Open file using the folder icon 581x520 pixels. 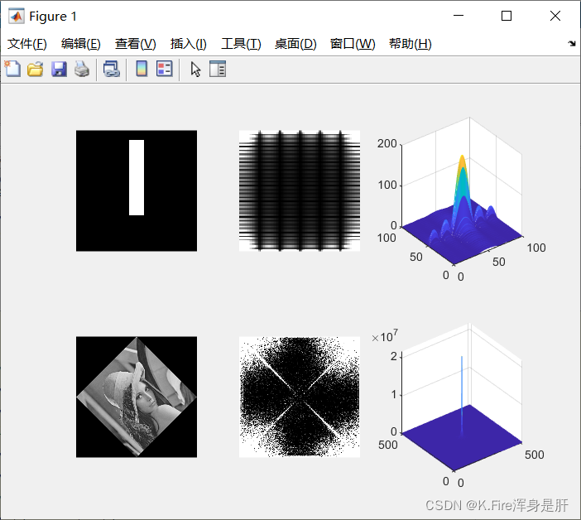[36, 70]
